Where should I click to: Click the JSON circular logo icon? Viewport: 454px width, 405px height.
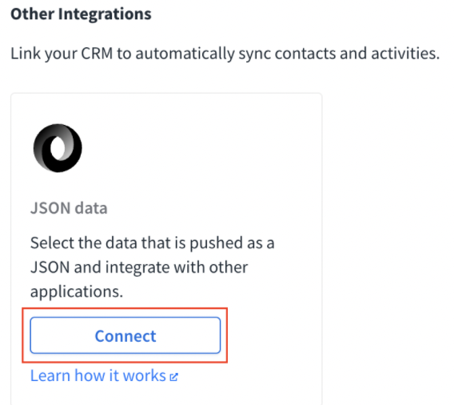(58, 148)
